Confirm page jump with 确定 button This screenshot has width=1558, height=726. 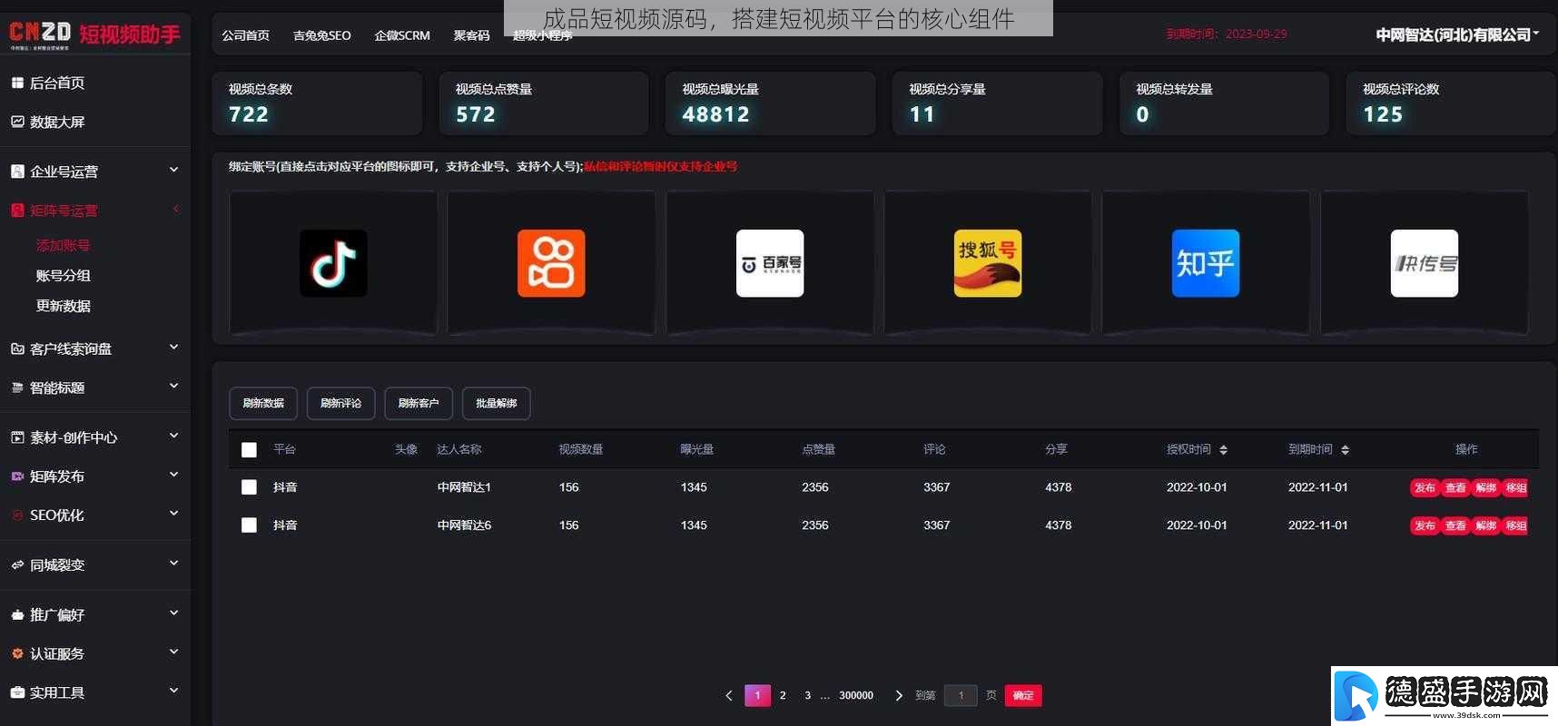pos(1023,695)
